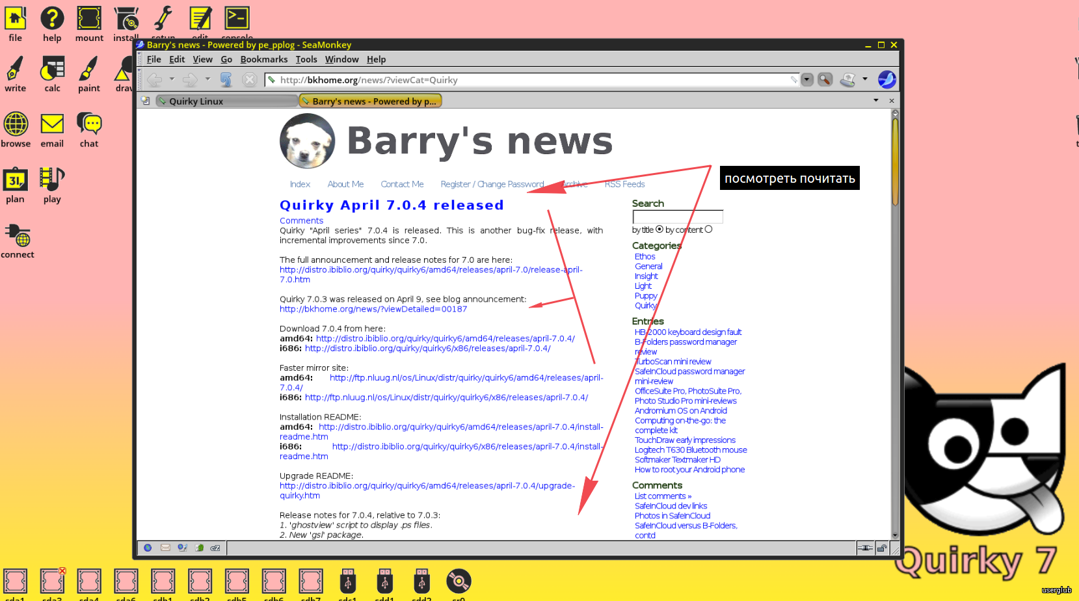Click the URL address bar
Image resolution: width=1079 pixels, height=601 pixels.
pos(533,80)
